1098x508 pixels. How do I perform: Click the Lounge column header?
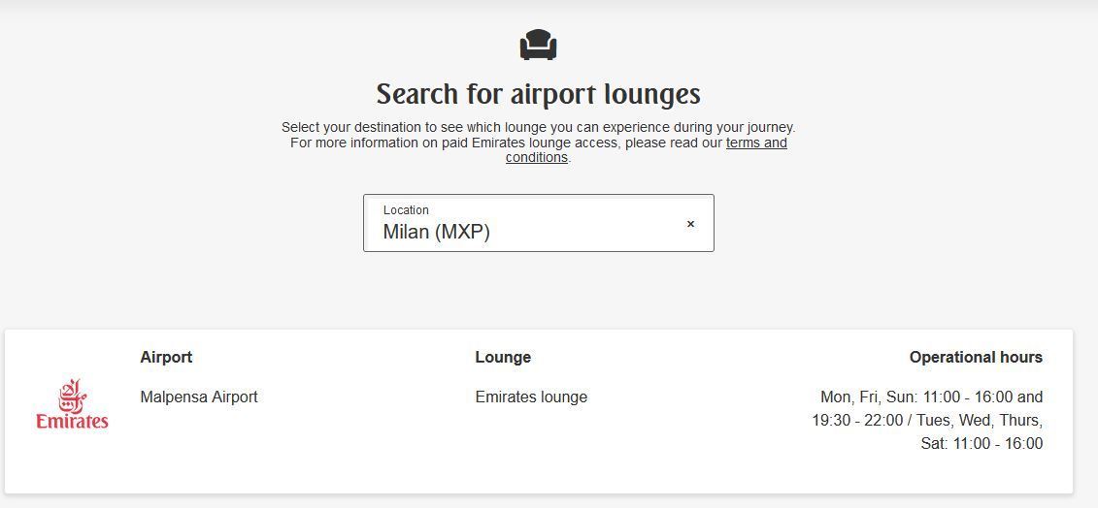503,357
